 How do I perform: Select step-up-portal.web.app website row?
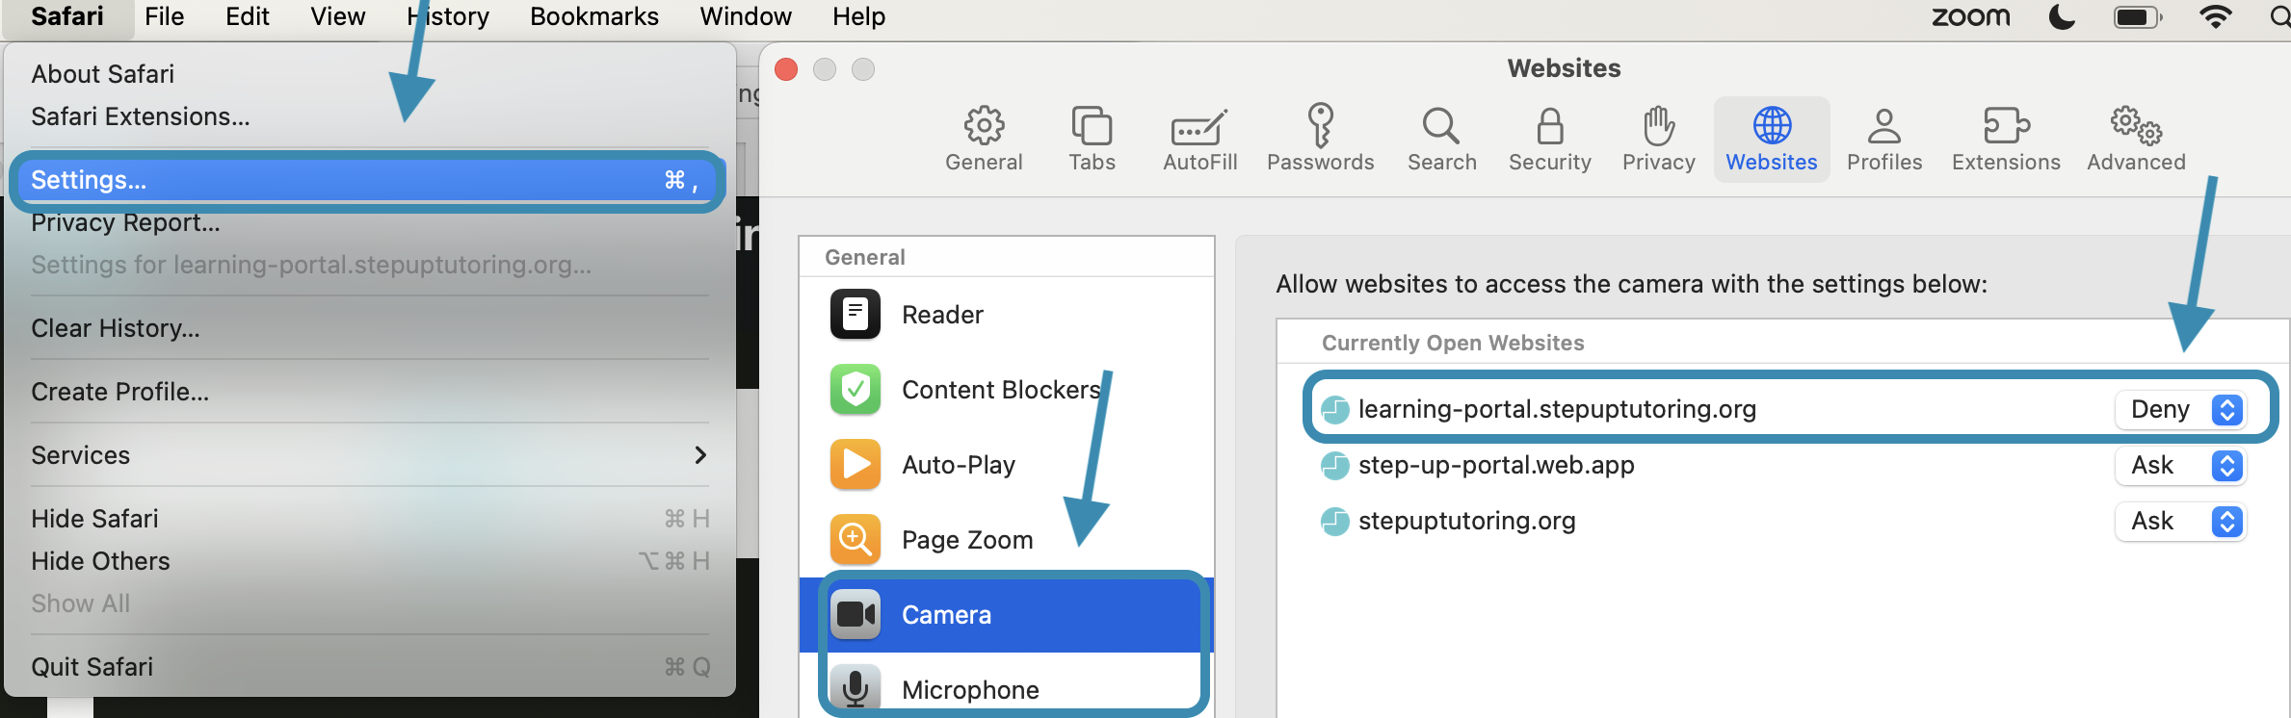coord(1784,465)
